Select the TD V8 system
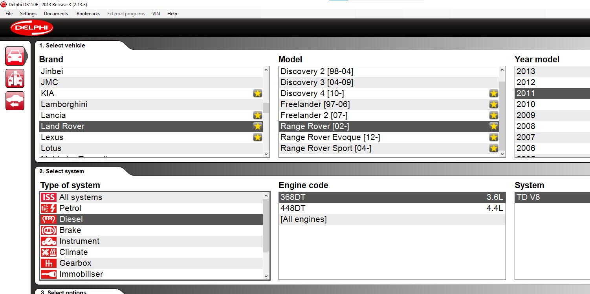This screenshot has height=294, width=590. click(x=552, y=197)
